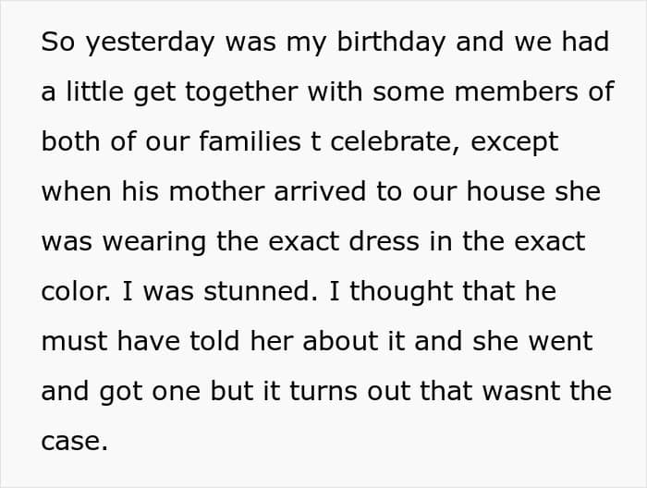Click the word 'arrived' in fourth line
Image resolution: width=647 pixels, height=488 pixels.
coord(320,191)
